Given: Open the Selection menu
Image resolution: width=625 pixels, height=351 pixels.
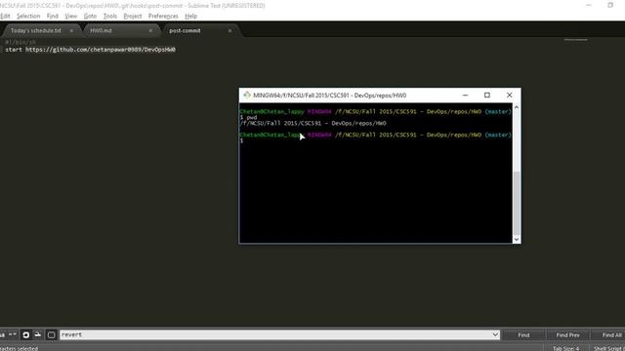Looking at the screenshot, I should point(28,16).
